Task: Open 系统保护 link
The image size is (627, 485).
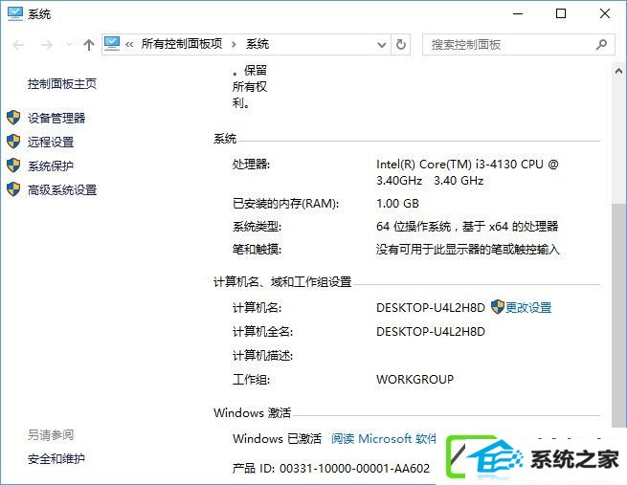Action: [51, 165]
